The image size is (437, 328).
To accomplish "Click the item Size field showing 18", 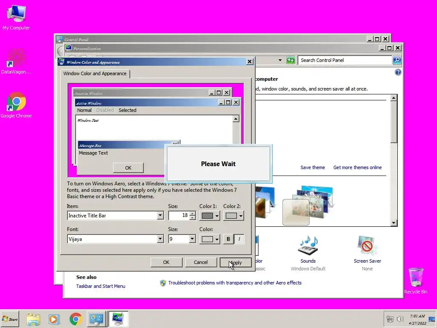I will click(x=179, y=215).
